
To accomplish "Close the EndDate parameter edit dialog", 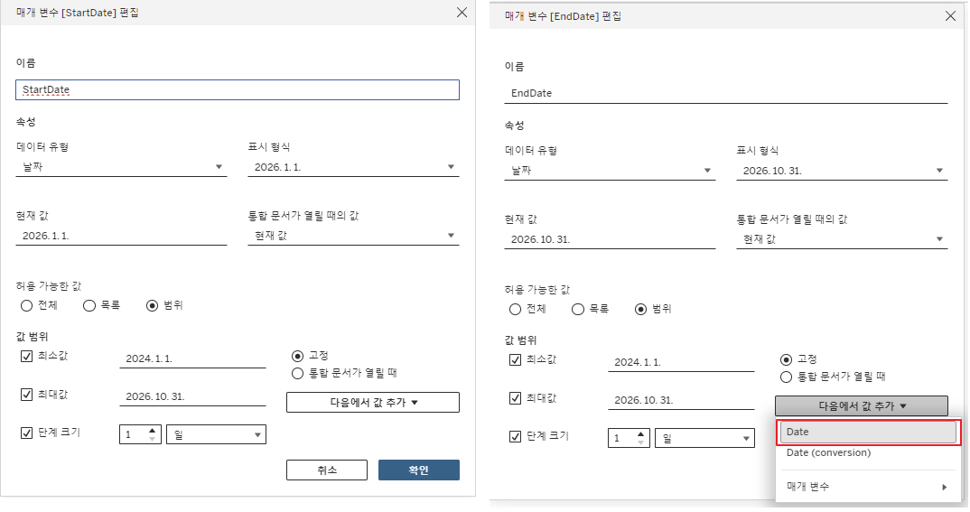I will 950,16.
